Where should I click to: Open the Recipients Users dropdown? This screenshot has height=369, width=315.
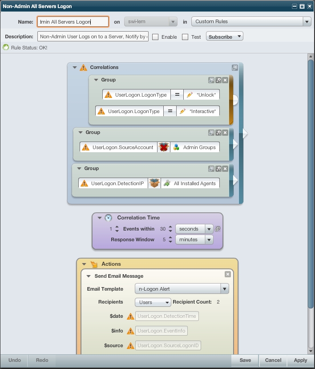(x=153, y=302)
